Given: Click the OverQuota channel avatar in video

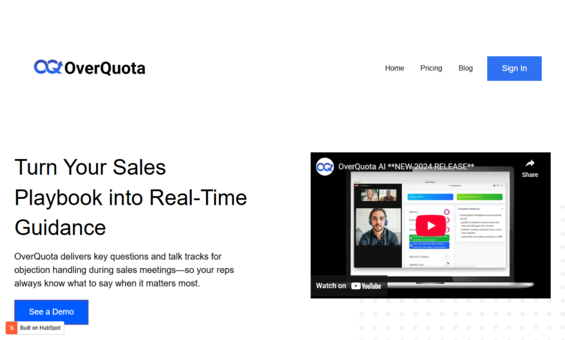Looking at the screenshot, I should click(325, 167).
